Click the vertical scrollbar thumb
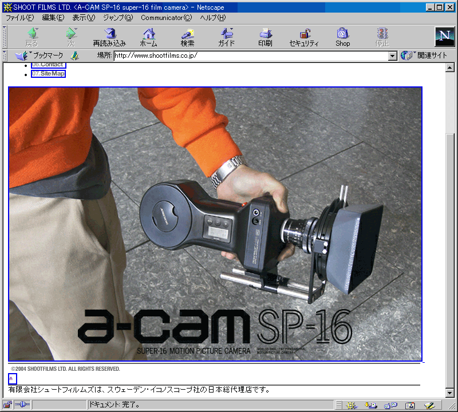 [x=450, y=260]
